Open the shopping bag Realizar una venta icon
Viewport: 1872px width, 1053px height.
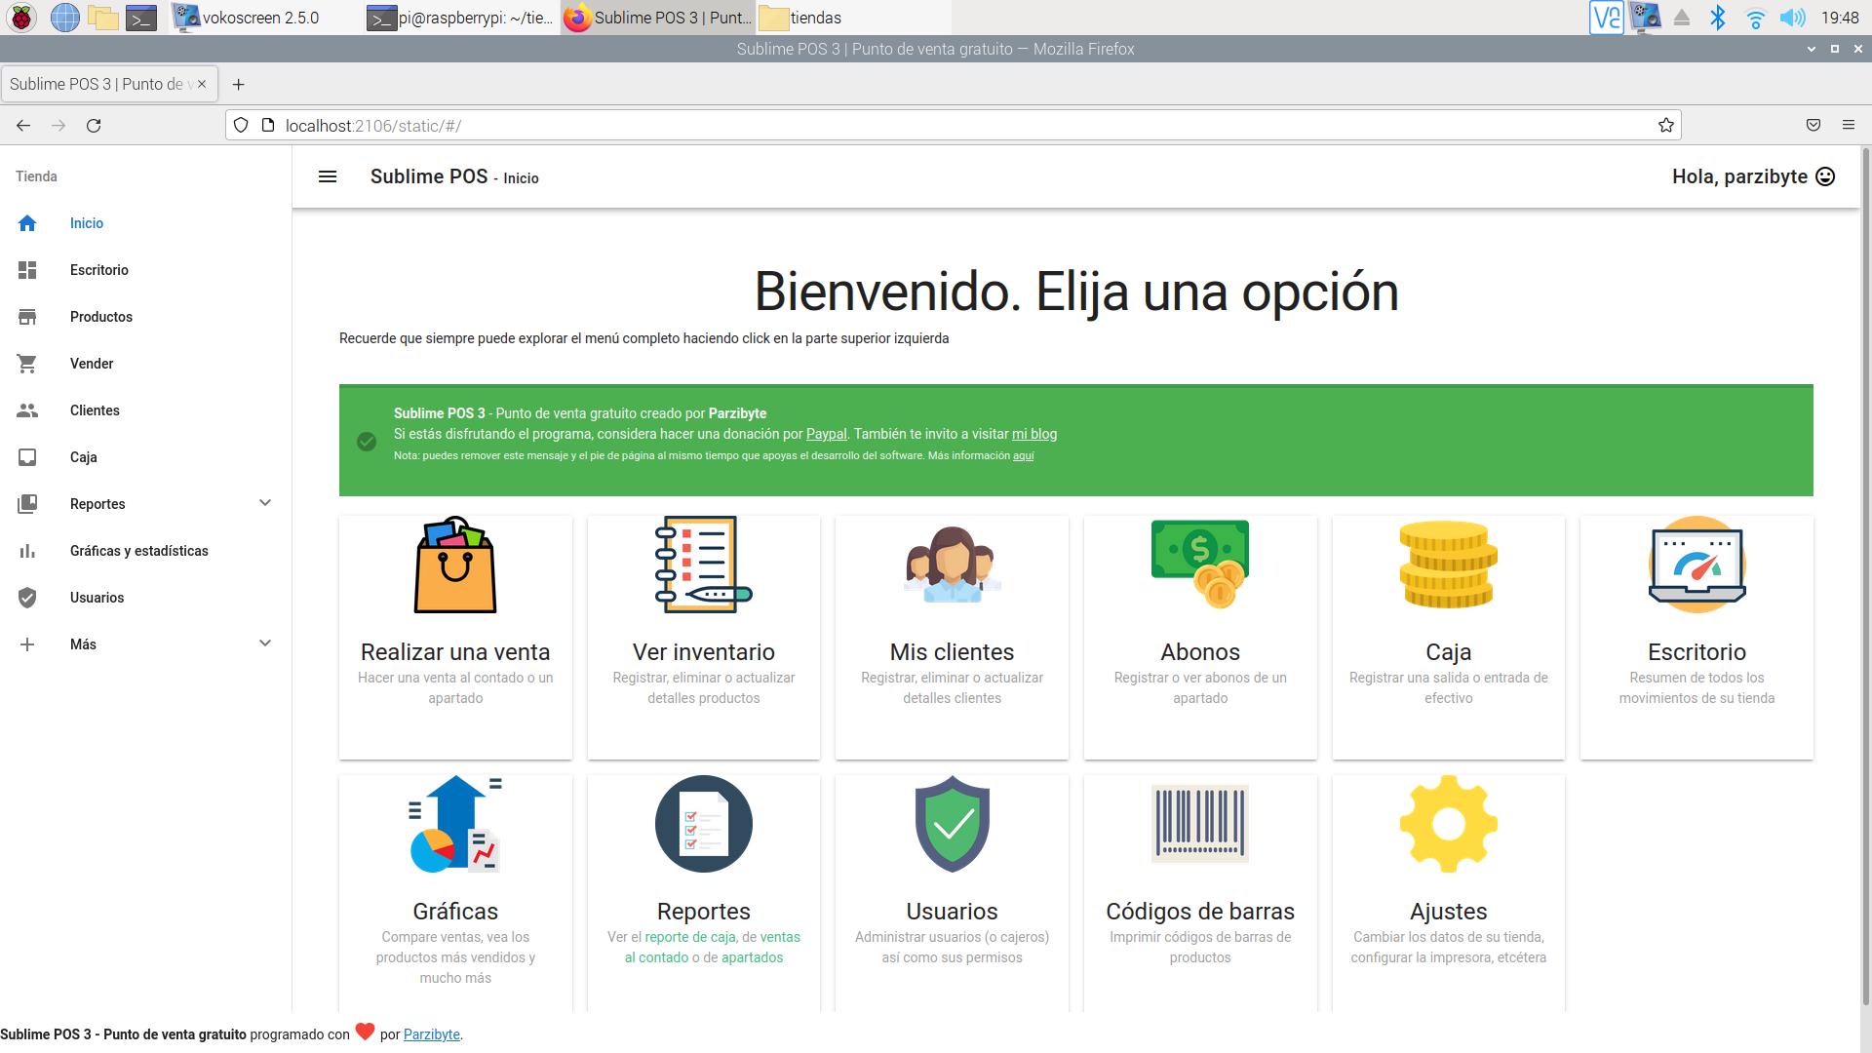click(x=455, y=565)
